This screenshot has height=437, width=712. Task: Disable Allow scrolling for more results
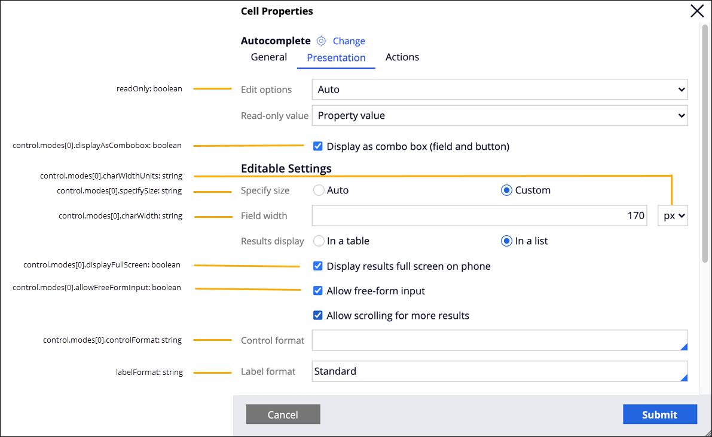tap(318, 315)
